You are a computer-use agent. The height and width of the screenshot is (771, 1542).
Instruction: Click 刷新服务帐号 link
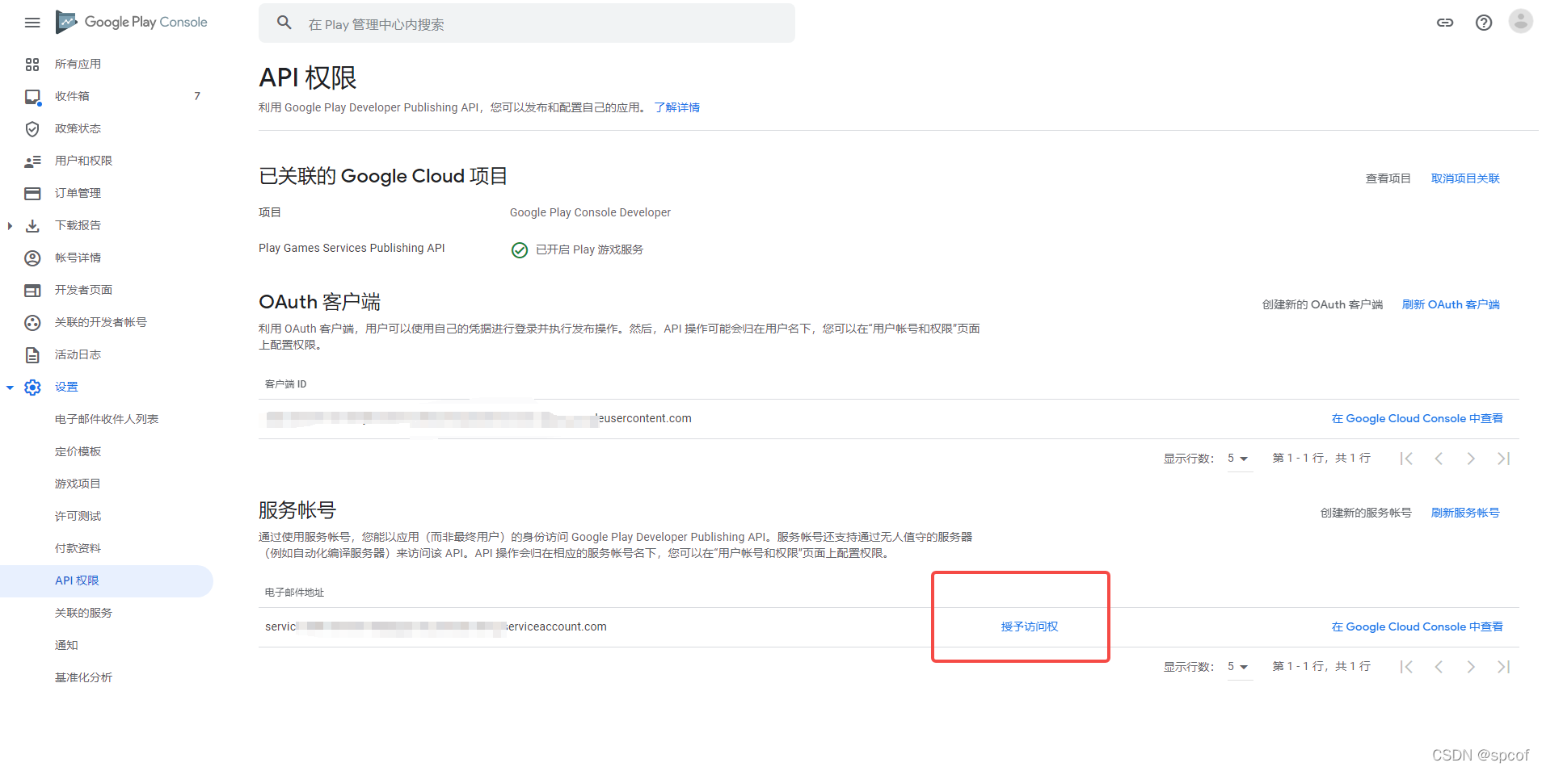pyautogui.click(x=1465, y=513)
